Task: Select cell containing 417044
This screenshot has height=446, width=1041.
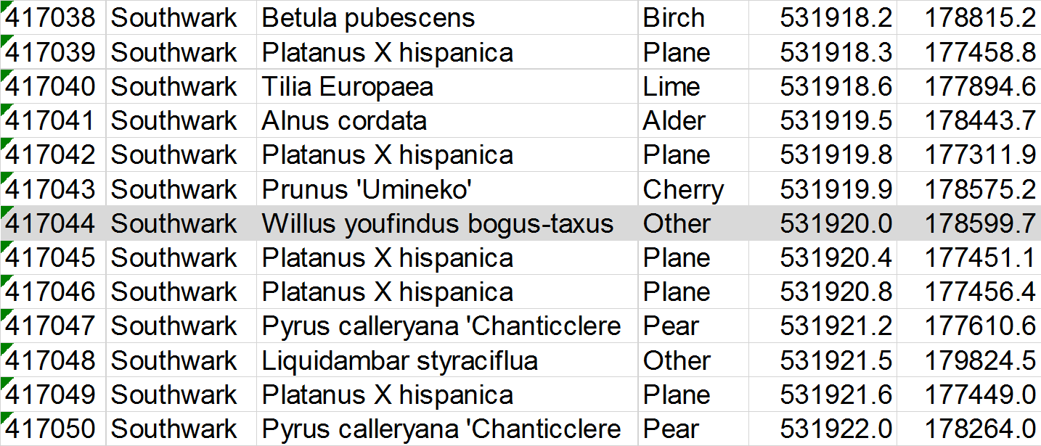Action: (51, 223)
